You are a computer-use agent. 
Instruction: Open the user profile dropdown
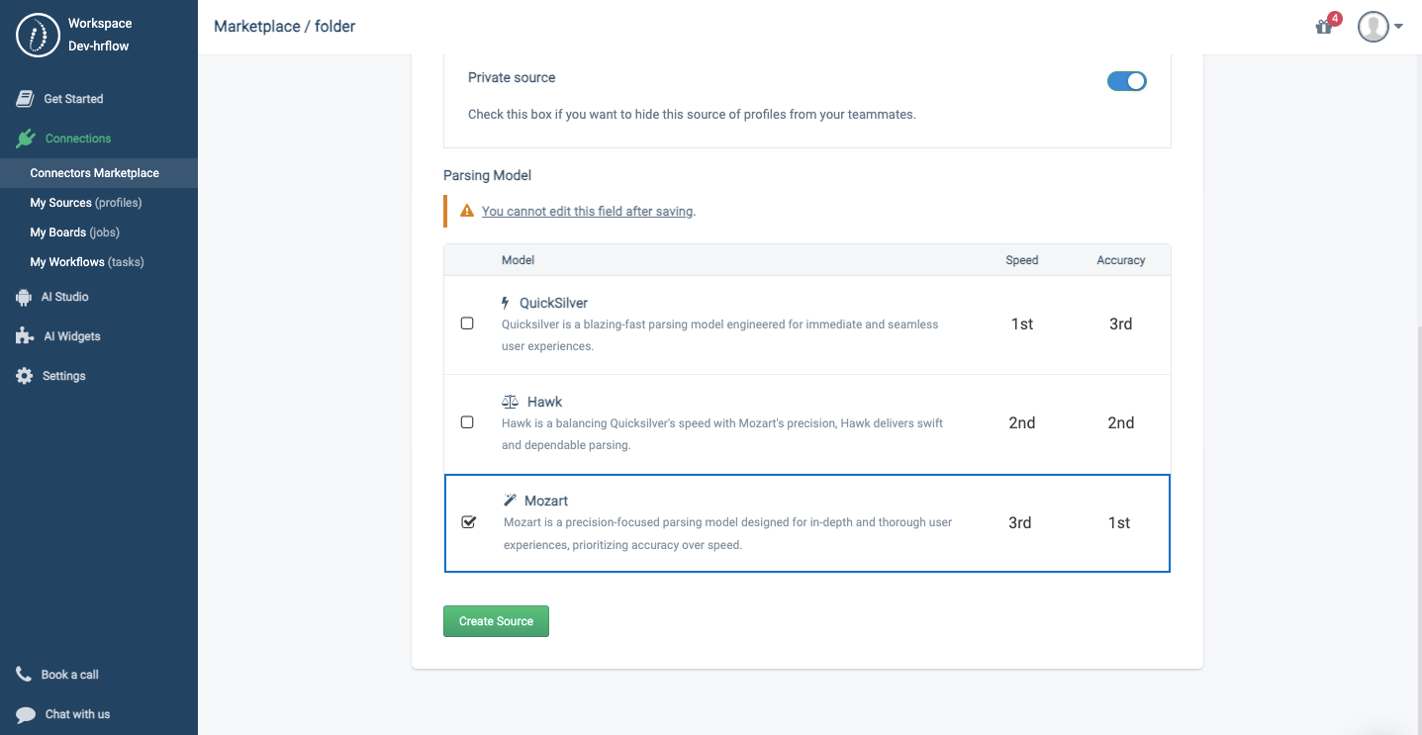[1379, 27]
